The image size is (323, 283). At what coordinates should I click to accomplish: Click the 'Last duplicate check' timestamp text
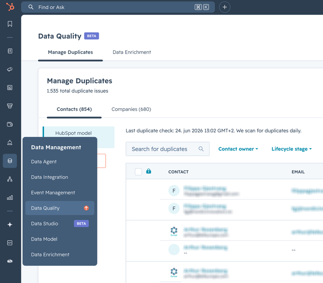click(x=214, y=130)
